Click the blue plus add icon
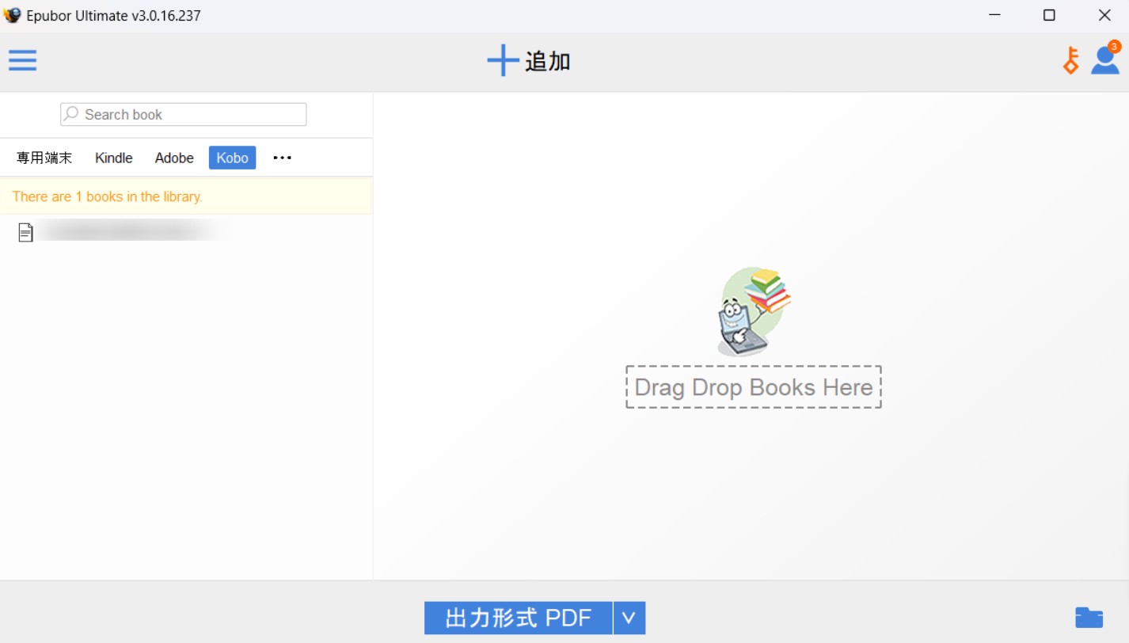 point(503,61)
